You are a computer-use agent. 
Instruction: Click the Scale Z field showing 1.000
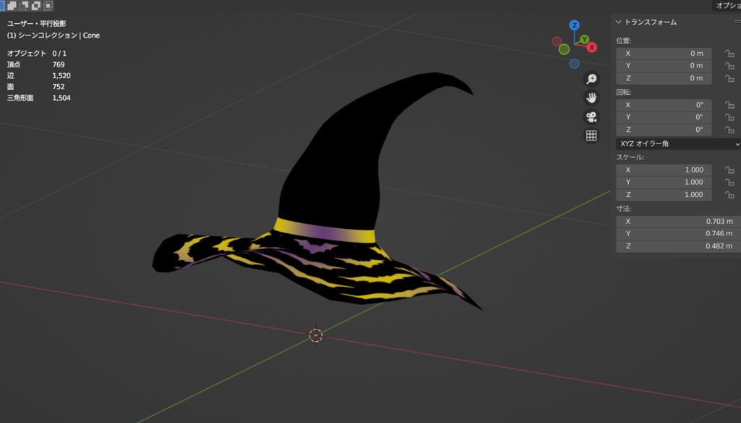point(664,194)
